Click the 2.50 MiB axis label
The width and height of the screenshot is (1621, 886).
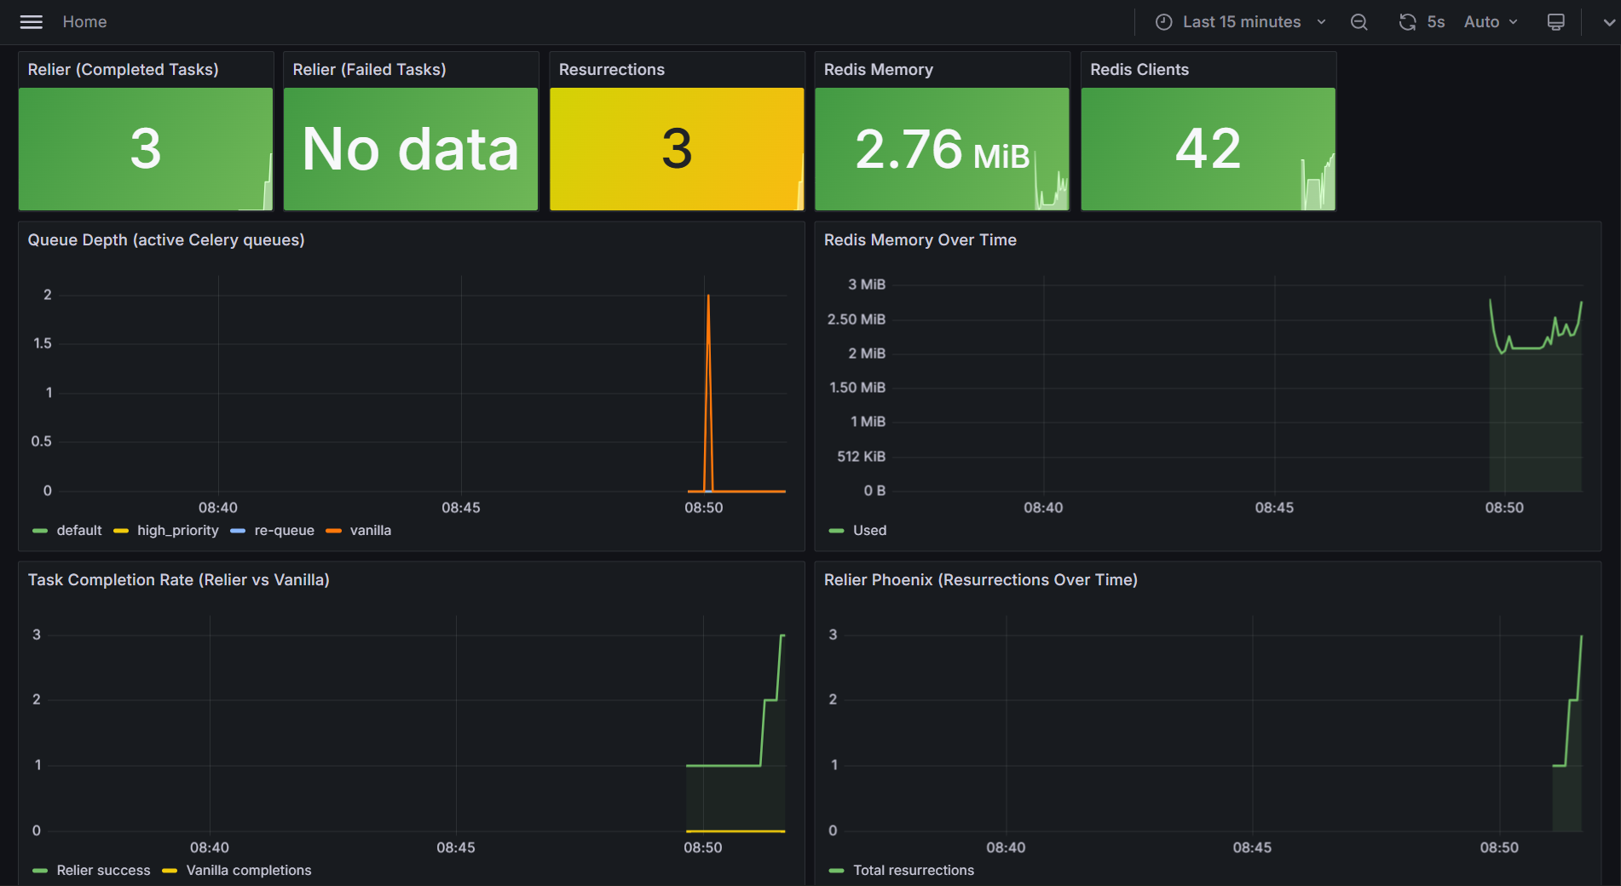pyautogui.click(x=857, y=319)
